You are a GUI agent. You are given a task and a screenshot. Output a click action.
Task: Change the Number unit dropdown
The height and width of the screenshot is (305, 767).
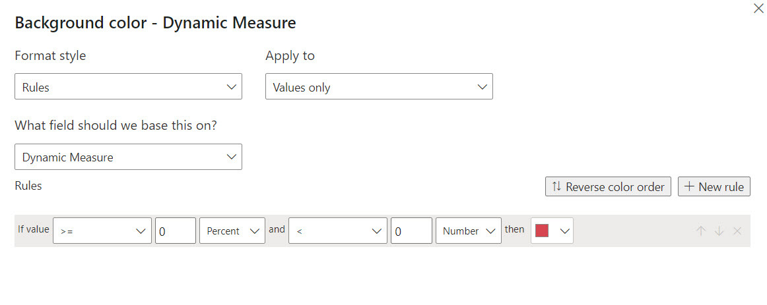pos(468,231)
